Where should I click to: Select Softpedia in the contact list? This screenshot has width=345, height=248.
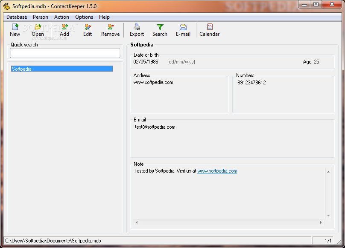(x=62, y=69)
